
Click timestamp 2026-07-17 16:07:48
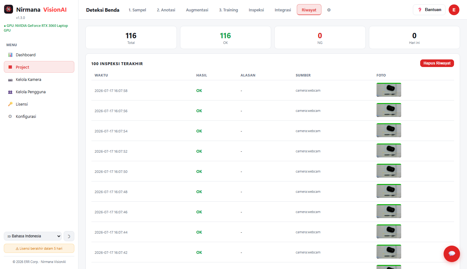coord(111,192)
